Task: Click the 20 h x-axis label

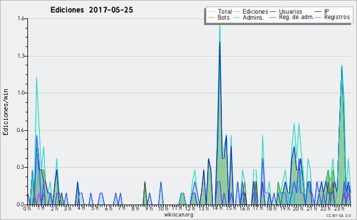Action: [x=298, y=208]
